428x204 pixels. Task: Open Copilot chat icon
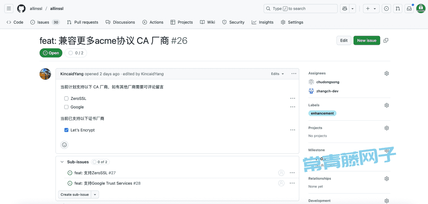click(345, 8)
